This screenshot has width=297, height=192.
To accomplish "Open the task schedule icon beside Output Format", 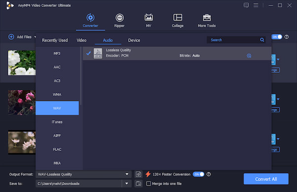I will [139, 174].
